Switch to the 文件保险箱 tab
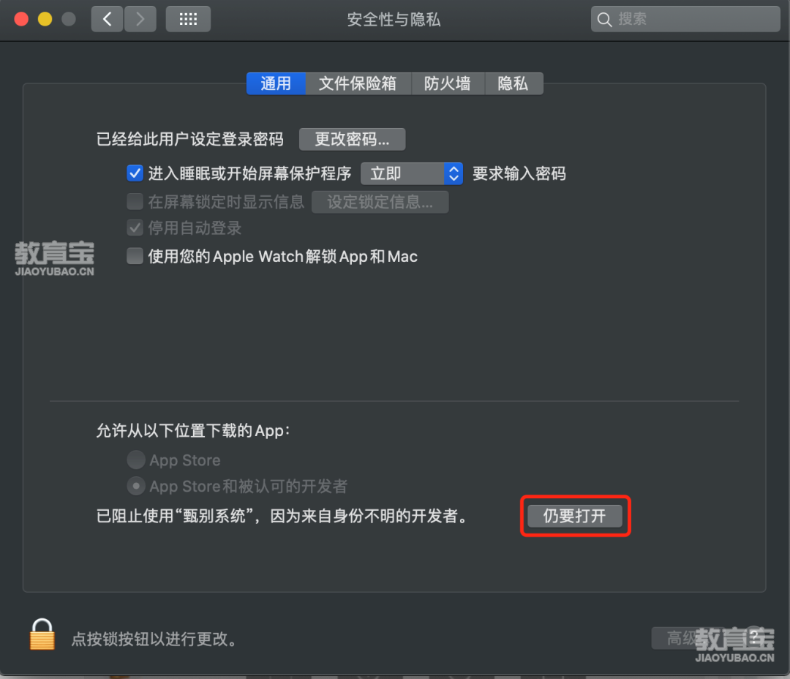 click(358, 83)
